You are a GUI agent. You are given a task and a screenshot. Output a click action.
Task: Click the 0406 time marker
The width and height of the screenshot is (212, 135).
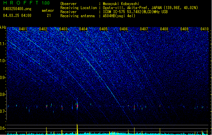(124, 29)
